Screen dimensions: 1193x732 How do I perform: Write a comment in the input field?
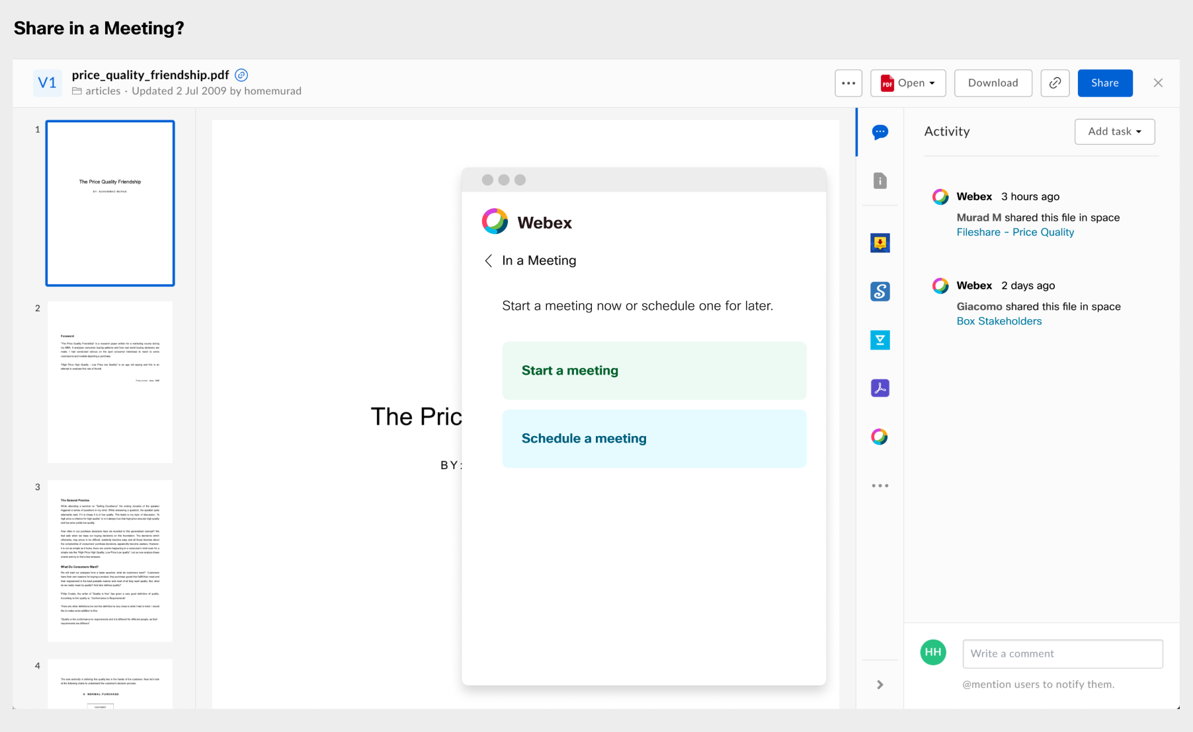coord(1063,653)
